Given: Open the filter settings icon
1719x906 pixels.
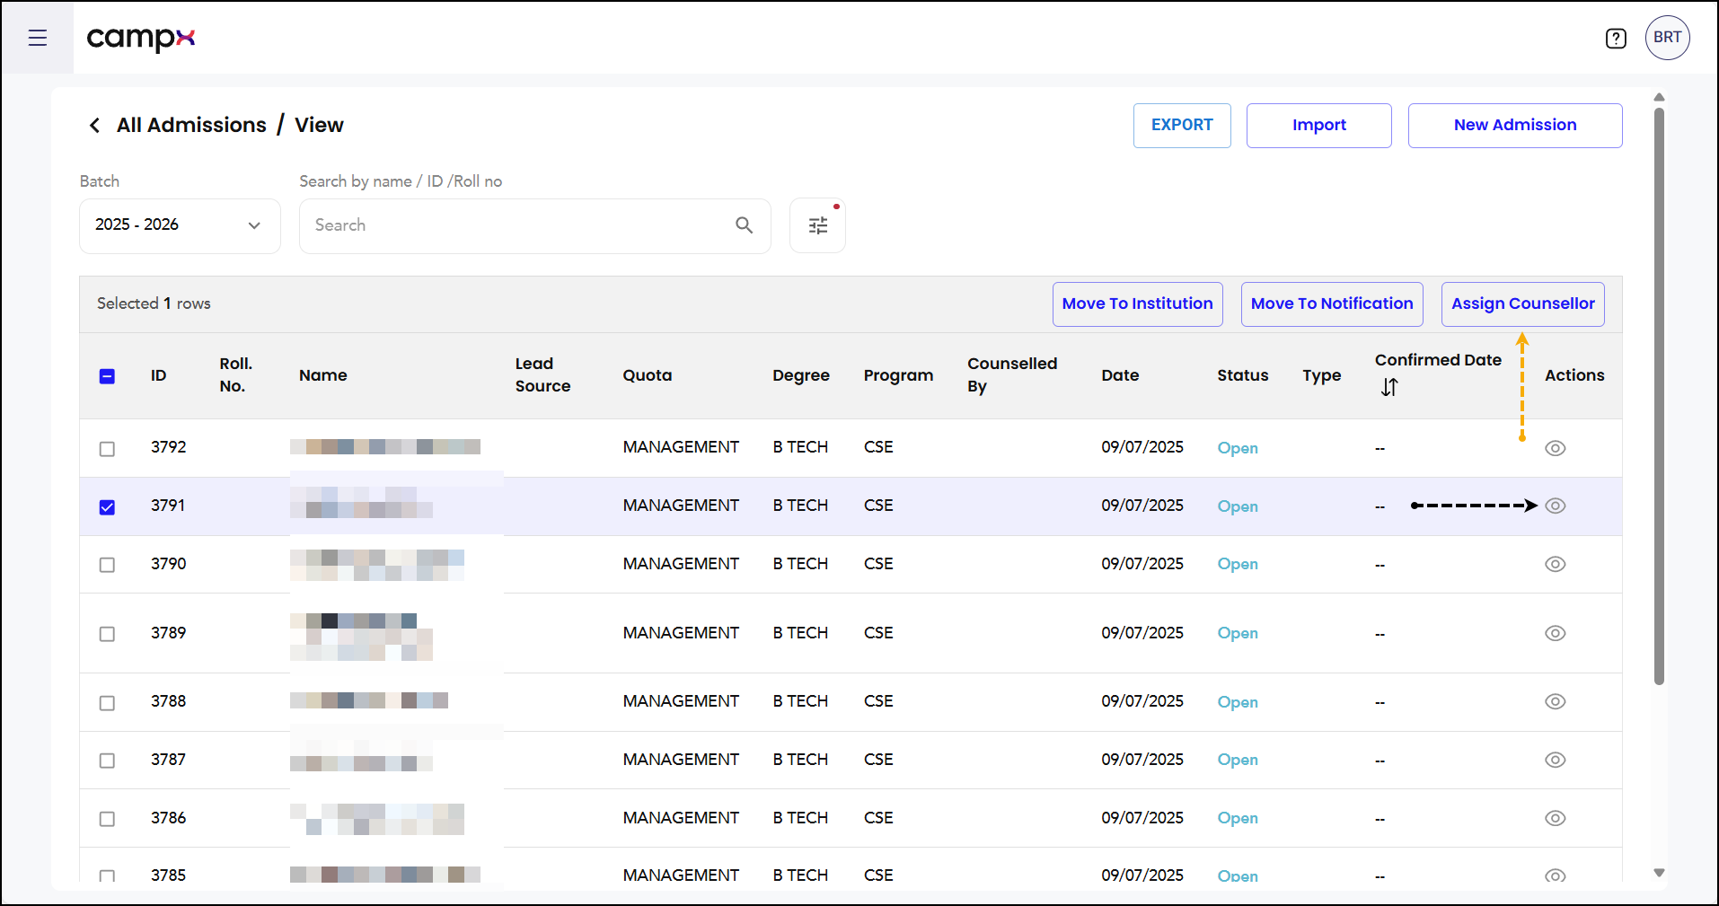Looking at the screenshot, I should (817, 225).
